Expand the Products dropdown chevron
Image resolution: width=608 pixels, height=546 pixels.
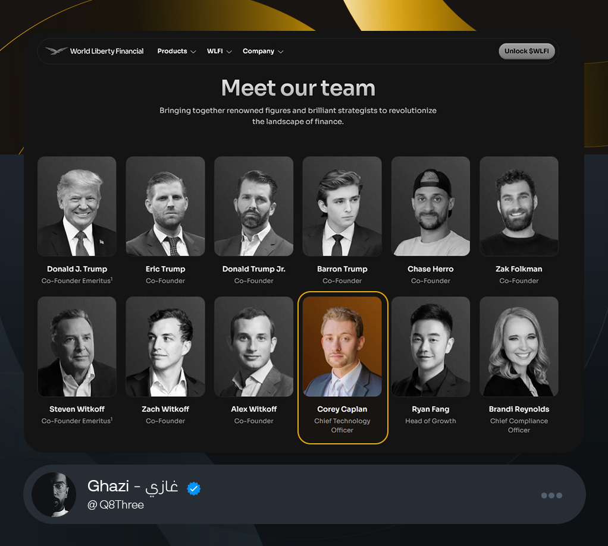click(x=193, y=52)
